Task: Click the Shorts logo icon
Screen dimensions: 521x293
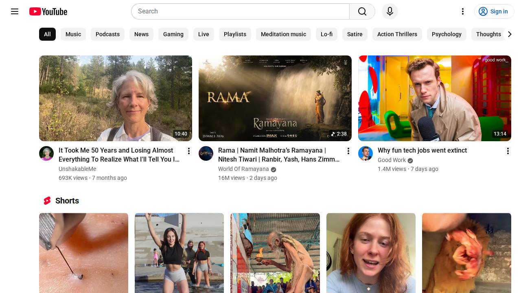Action: (x=47, y=201)
